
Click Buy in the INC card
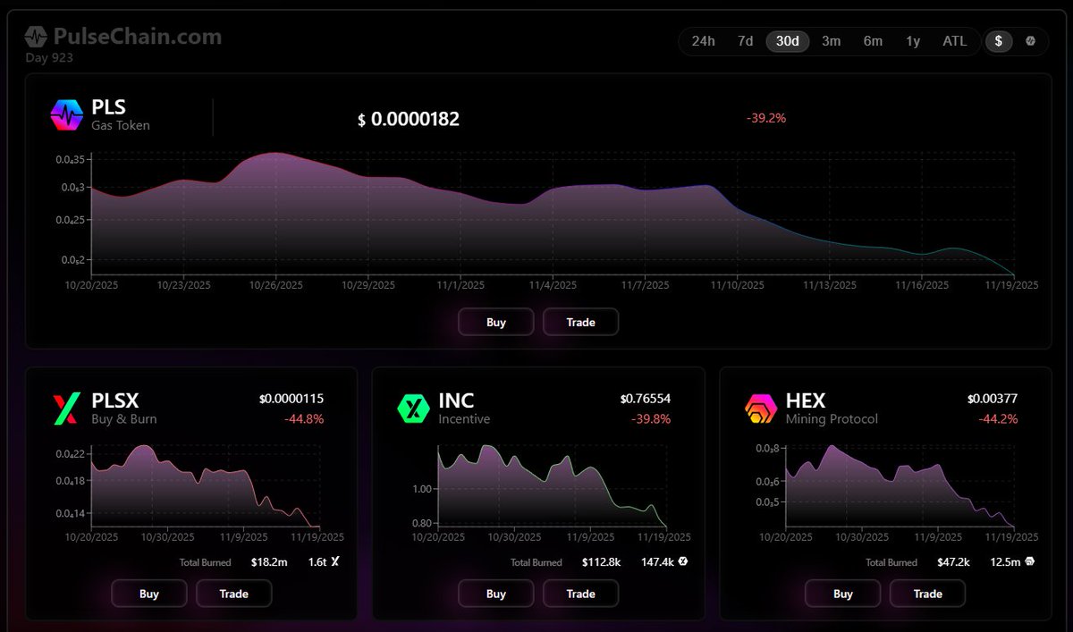(x=496, y=594)
